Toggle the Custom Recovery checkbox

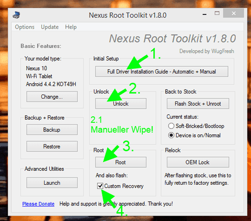100,186
